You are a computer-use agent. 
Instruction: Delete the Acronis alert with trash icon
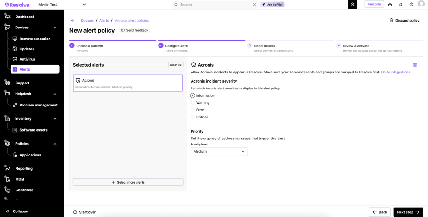(x=415, y=65)
